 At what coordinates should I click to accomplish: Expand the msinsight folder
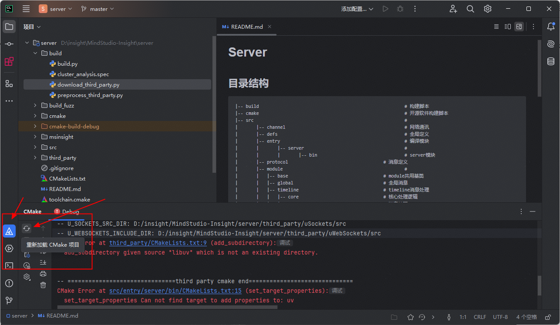(x=35, y=137)
